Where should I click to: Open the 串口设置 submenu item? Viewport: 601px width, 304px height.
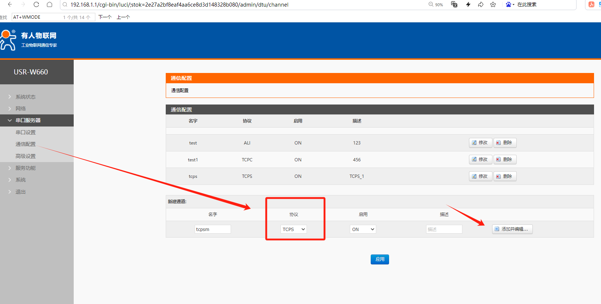coord(26,132)
